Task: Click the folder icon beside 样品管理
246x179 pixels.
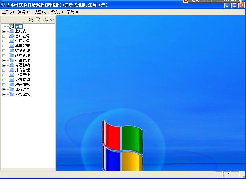Action: [x=12, y=60]
